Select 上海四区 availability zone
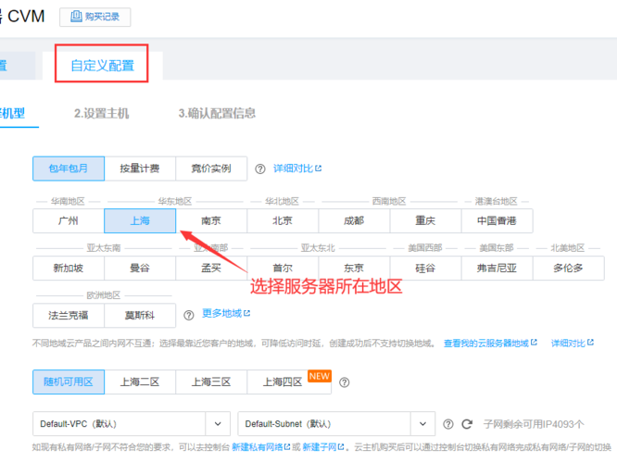This screenshot has width=617, height=463. [x=289, y=382]
